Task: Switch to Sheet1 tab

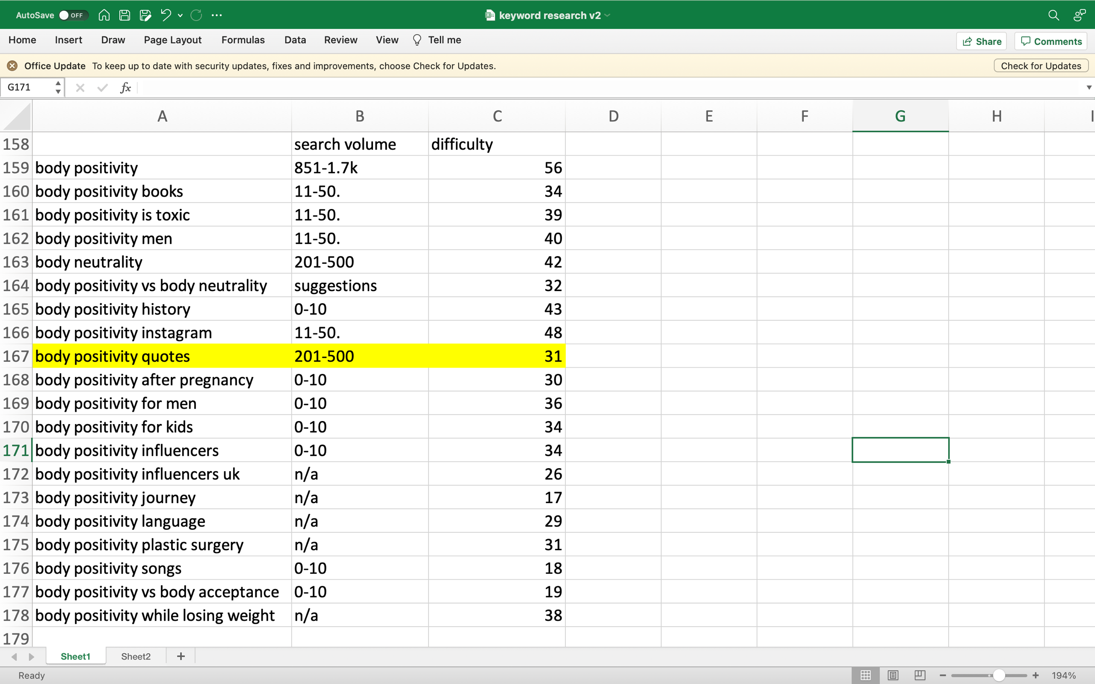Action: (x=76, y=656)
